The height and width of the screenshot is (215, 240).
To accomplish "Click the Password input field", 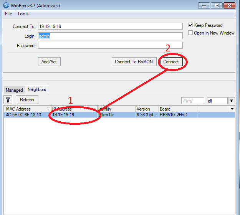I will click(110, 45).
